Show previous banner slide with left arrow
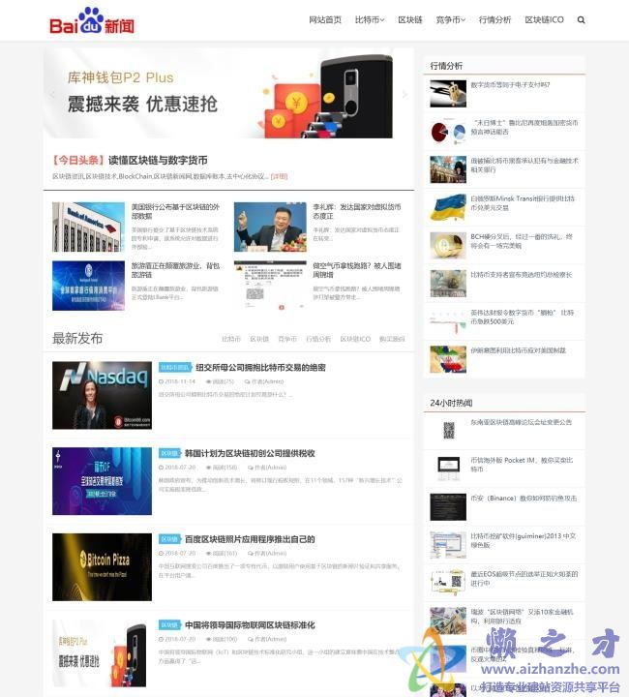 [x=52, y=94]
